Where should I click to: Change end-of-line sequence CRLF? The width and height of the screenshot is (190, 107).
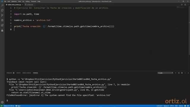[x=176, y=106]
